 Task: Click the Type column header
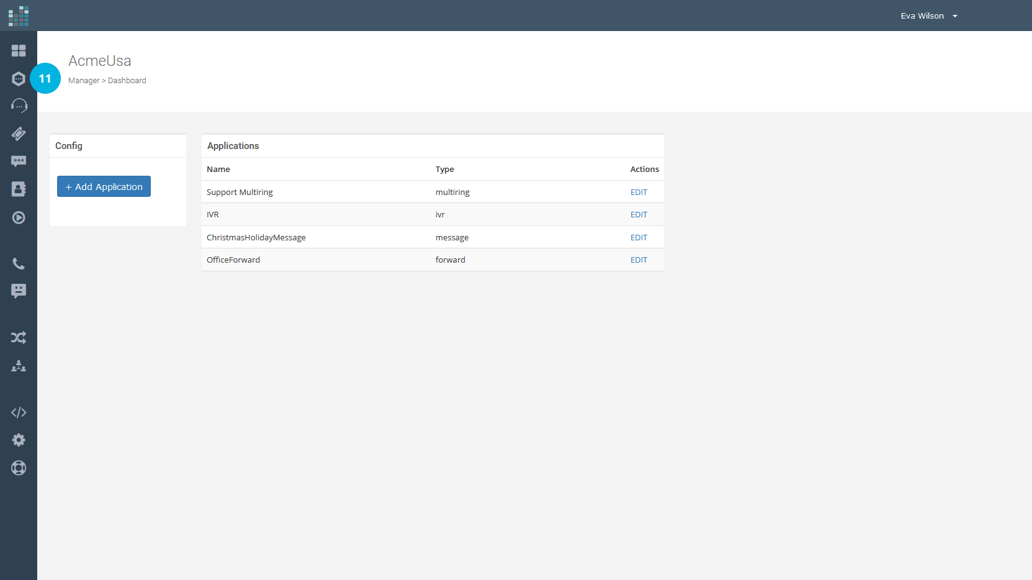click(445, 170)
